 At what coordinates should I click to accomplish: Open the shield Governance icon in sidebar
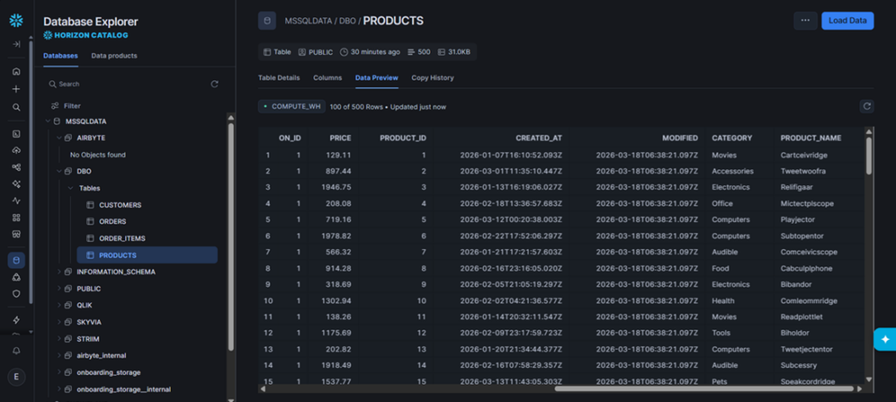point(16,294)
